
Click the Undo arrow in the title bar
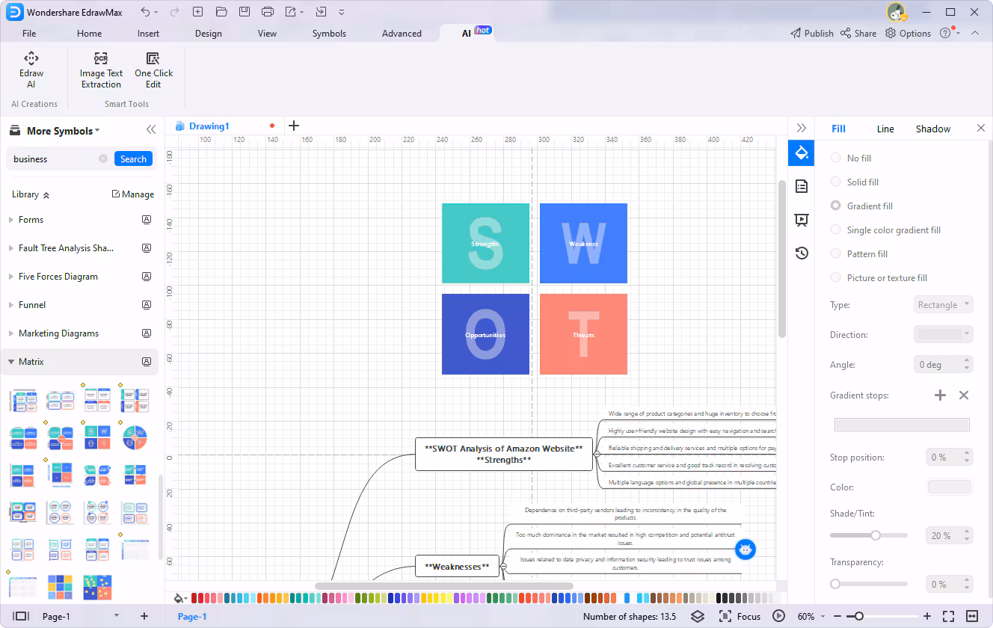coord(145,12)
